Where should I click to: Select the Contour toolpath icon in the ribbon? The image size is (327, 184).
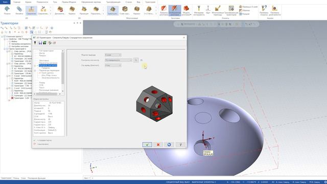pyautogui.click(x=7, y=10)
